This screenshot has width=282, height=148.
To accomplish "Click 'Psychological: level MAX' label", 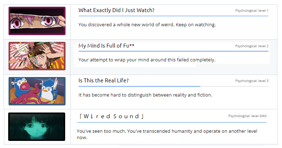I will (x=247, y=116).
